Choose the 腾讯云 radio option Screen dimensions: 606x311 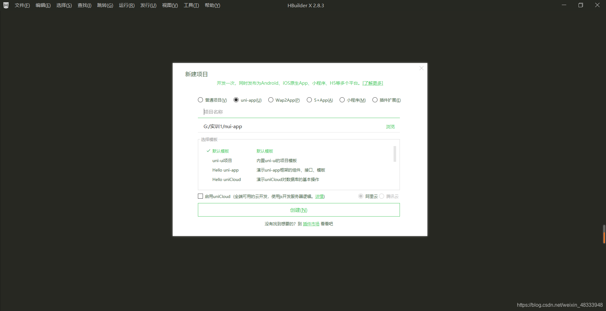[382, 196]
